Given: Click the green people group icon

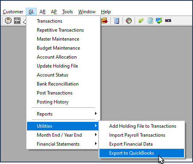Looking at the screenshot, I should pyautogui.click(x=141, y=21).
